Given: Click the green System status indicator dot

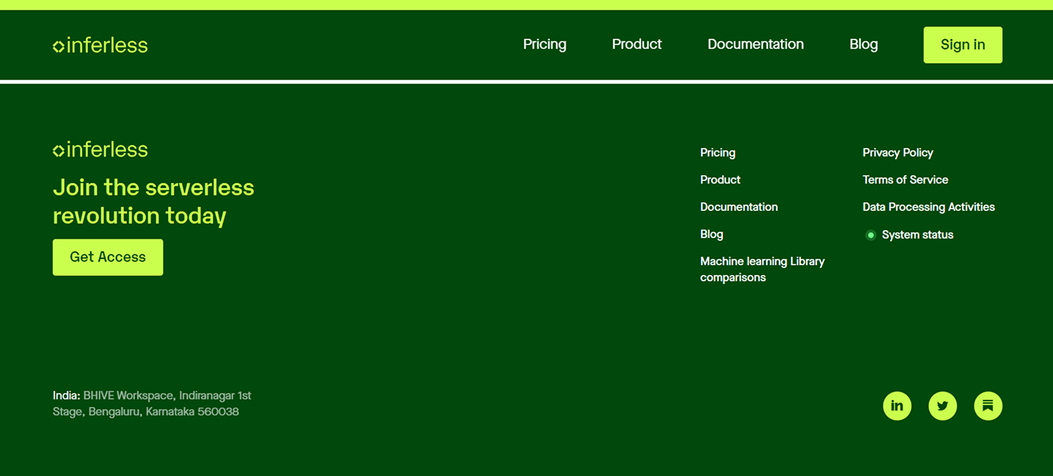Looking at the screenshot, I should [871, 235].
